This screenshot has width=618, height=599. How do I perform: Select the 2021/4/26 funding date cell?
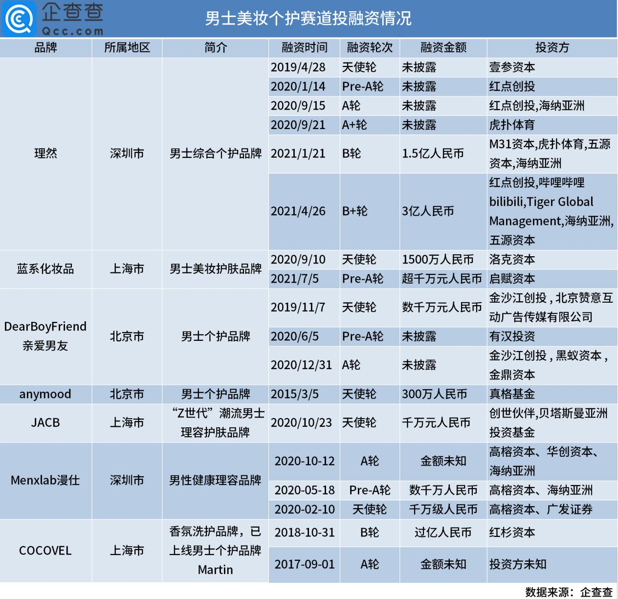(305, 211)
